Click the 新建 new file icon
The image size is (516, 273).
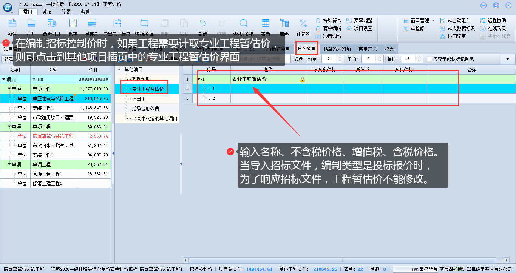point(12,23)
